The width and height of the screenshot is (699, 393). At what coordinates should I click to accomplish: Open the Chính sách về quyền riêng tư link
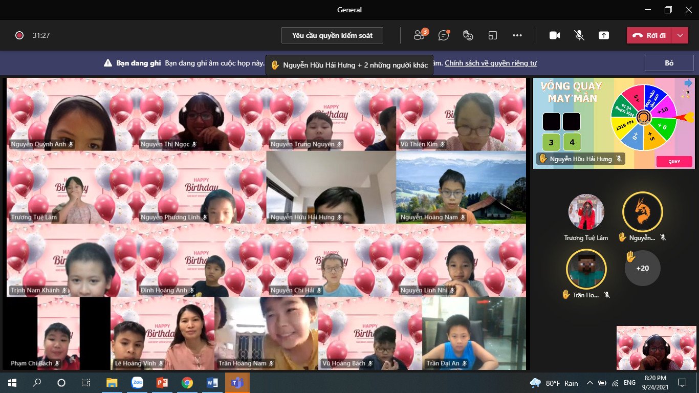[490, 63]
